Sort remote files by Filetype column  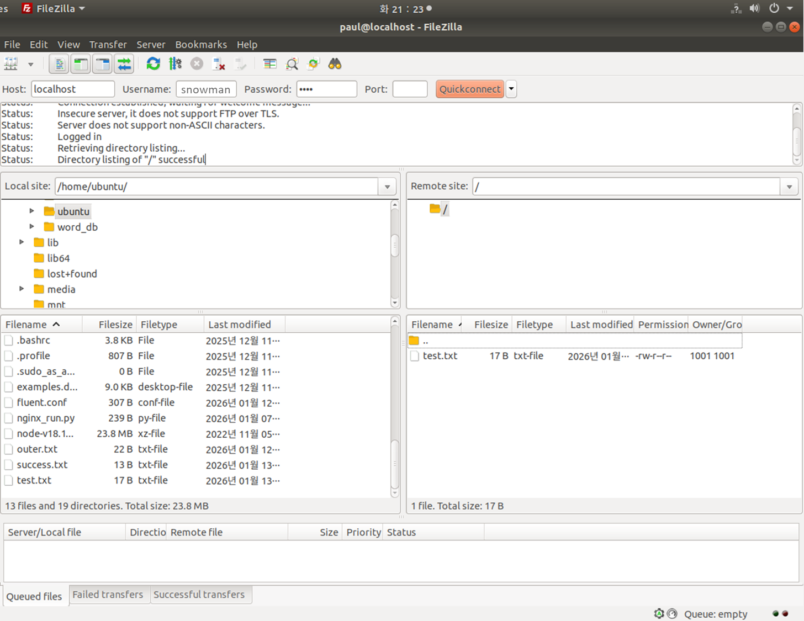click(x=539, y=325)
